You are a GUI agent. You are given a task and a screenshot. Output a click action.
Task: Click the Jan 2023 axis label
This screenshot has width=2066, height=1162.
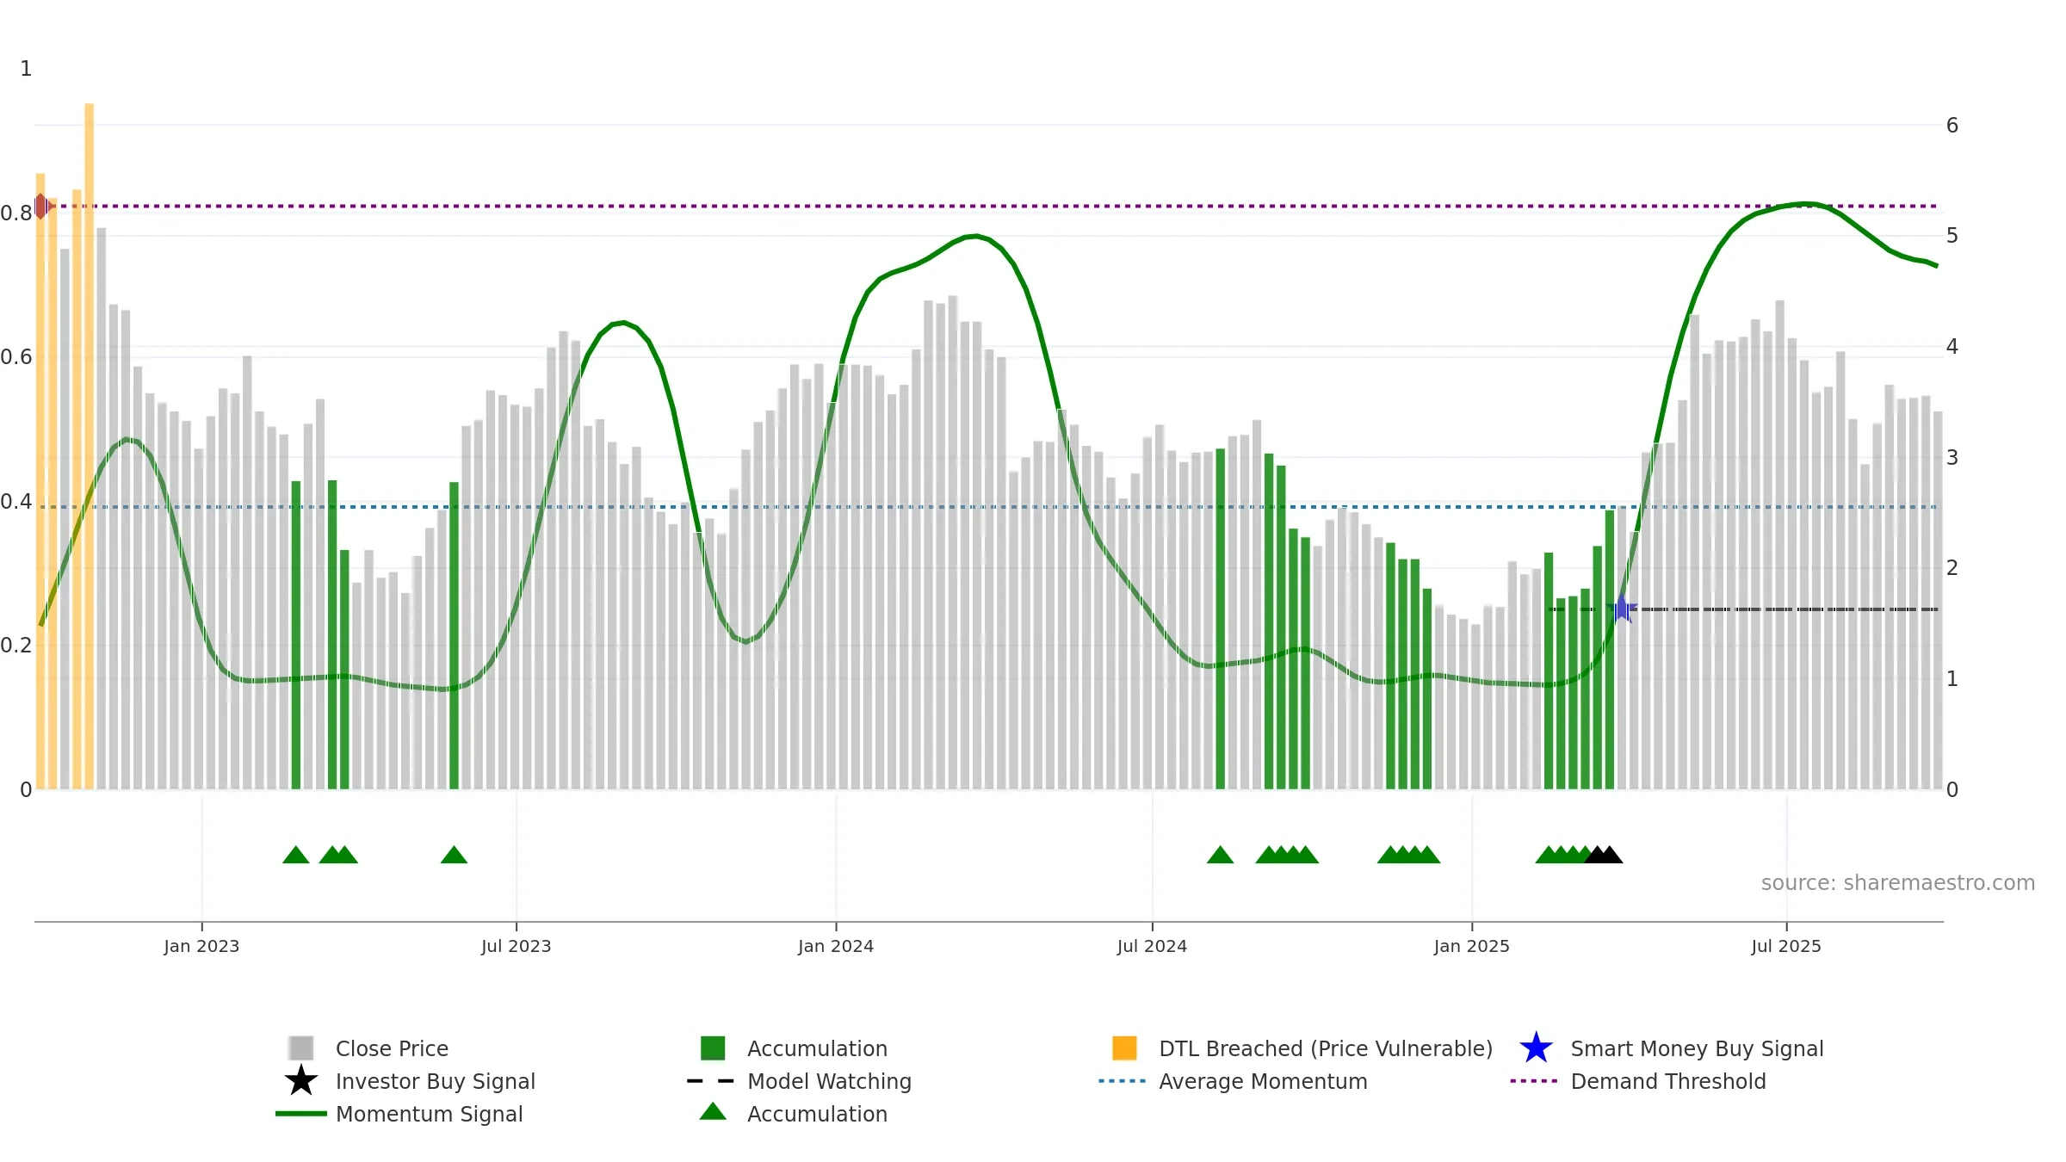click(x=201, y=946)
